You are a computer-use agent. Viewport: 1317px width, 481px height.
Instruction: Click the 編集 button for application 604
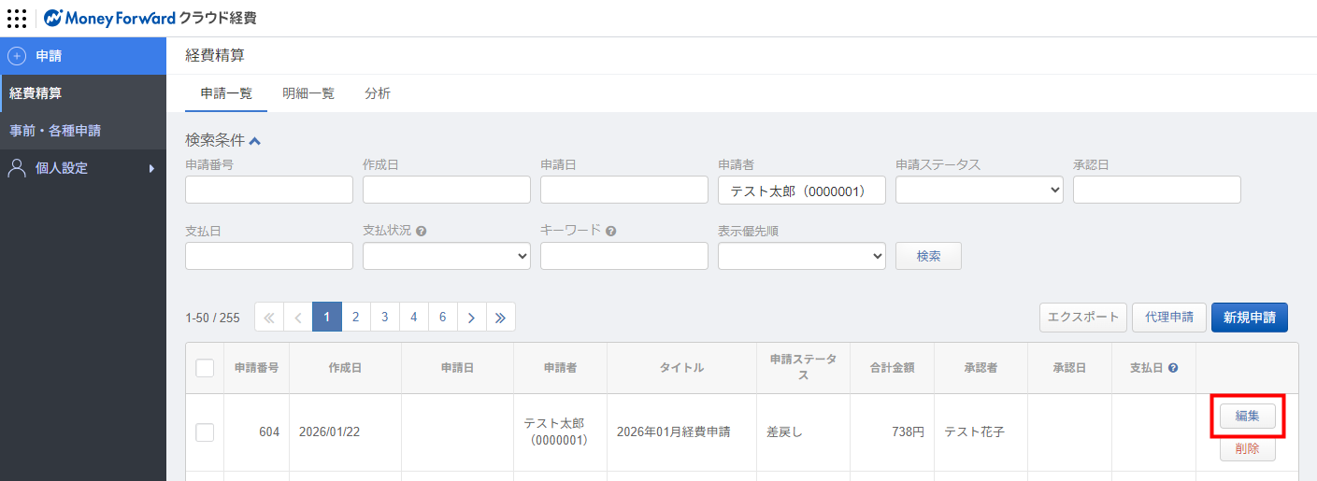1247,417
